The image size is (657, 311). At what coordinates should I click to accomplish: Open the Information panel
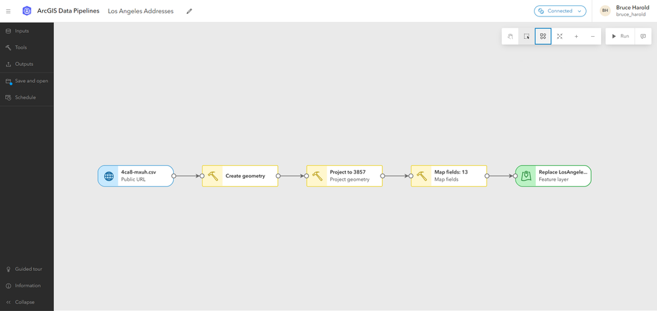tap(27, 285)
